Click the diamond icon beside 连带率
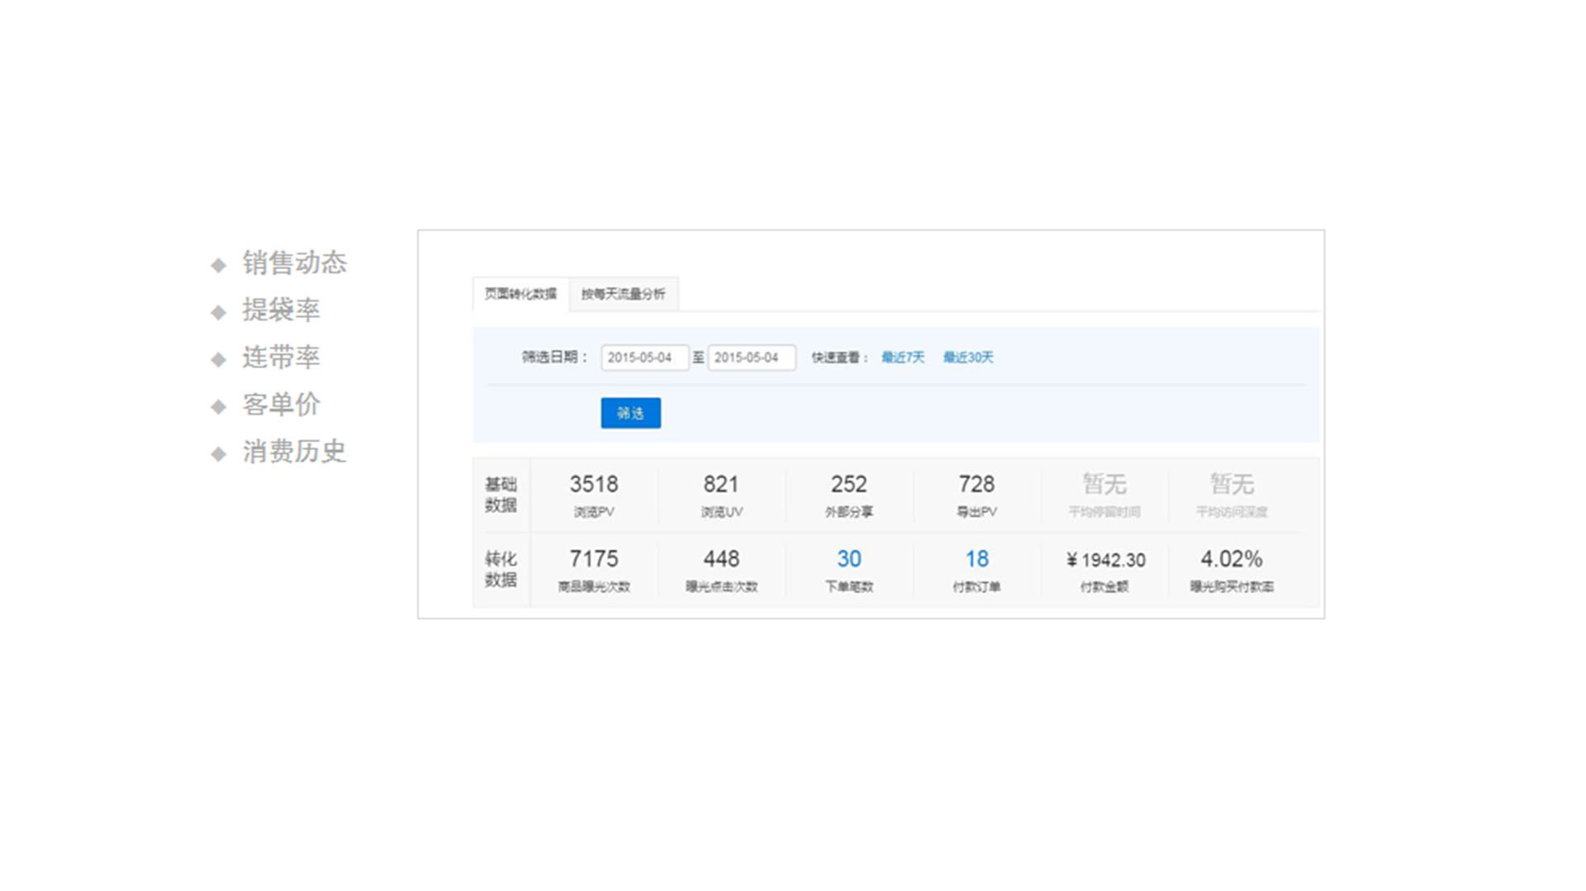Image resolution: width=1586 pixels, height=891 pixels. pyautogui.click(x=219, y=358)
